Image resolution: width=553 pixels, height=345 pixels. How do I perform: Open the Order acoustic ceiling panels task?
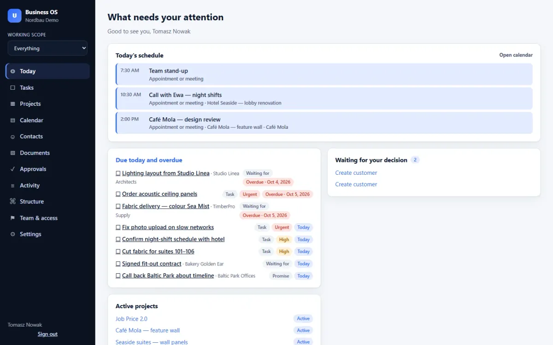159,194
